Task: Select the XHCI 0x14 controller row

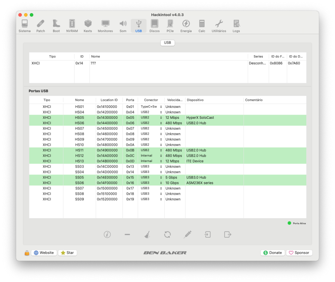Action: [x=167, y=63]
